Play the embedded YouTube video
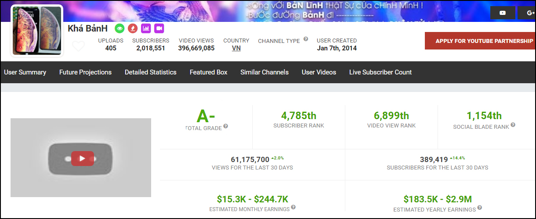Viewport: 536px width, 219px height. [x=82, y=159]
